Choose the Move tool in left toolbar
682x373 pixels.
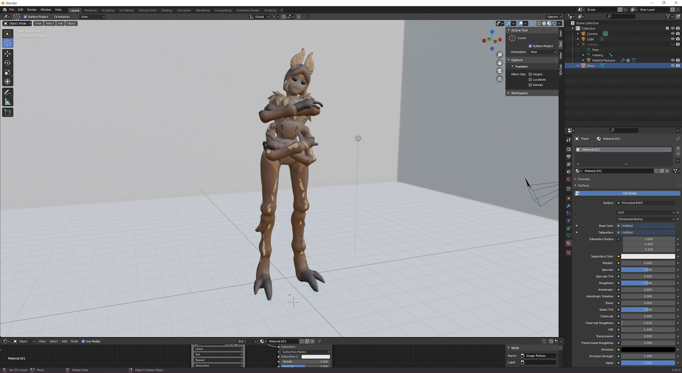7,54
